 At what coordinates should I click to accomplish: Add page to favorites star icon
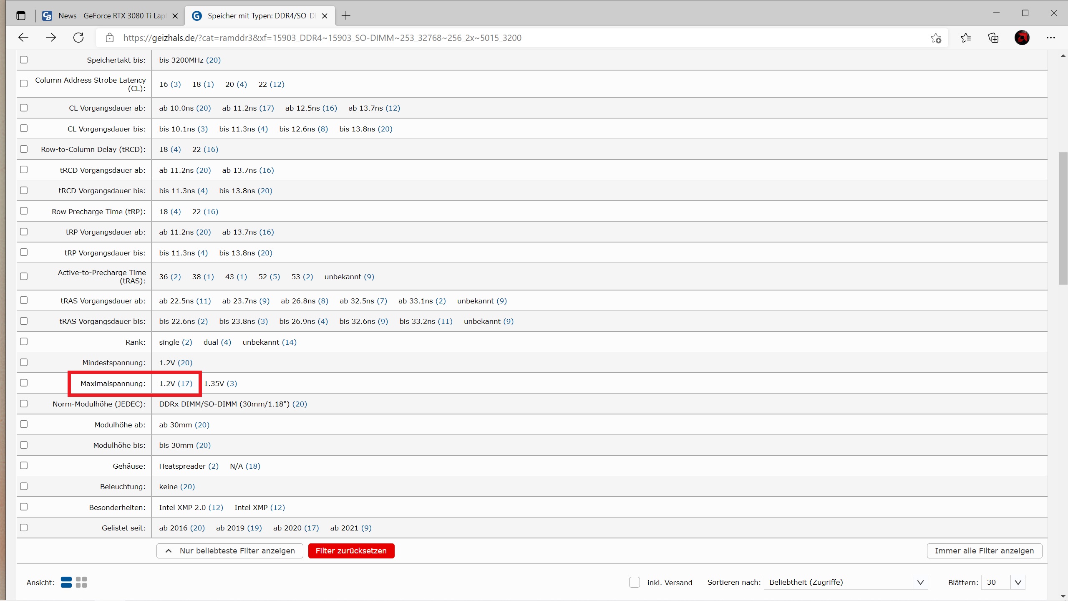tap(936, 38)
